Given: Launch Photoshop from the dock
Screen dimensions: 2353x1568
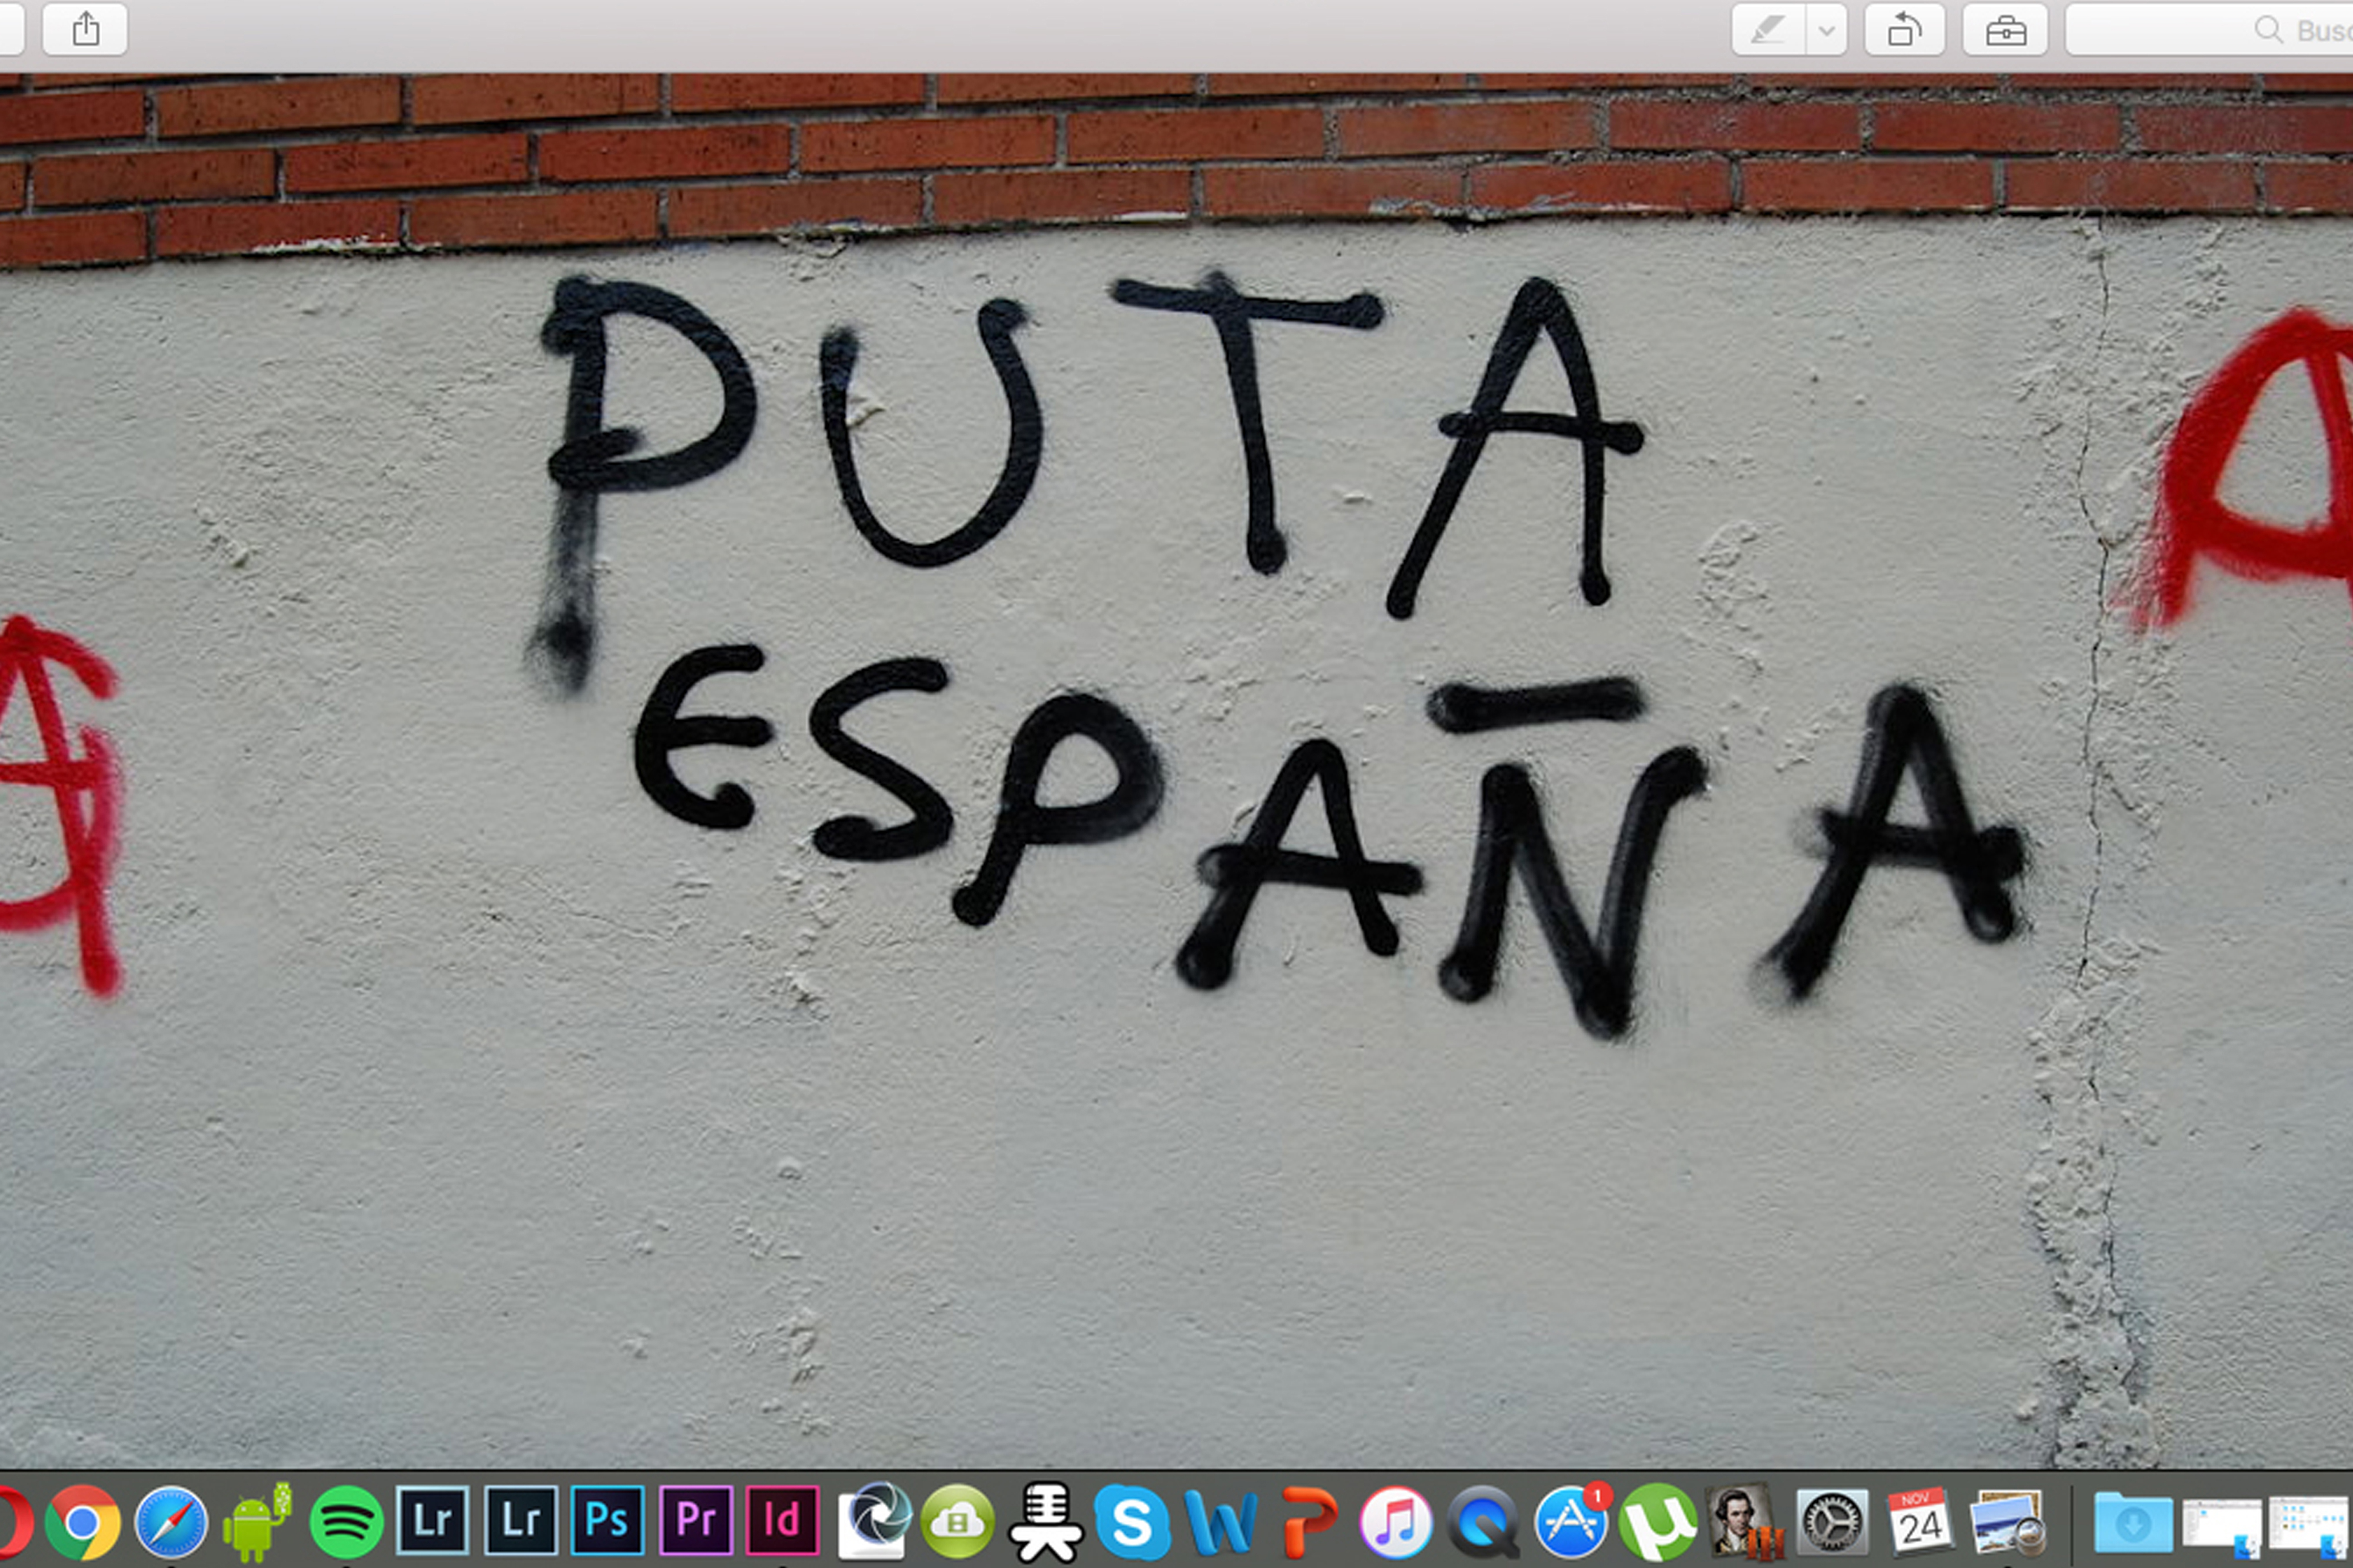Looking at the screenshot, I should point(607,1521).
